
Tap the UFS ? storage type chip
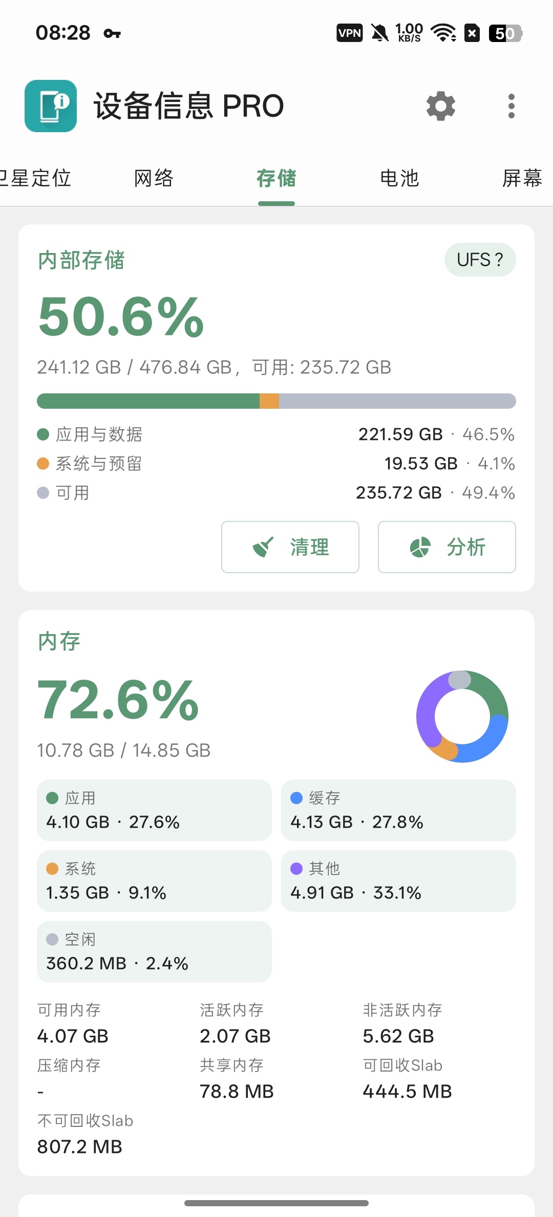click(x=480, y=260)
